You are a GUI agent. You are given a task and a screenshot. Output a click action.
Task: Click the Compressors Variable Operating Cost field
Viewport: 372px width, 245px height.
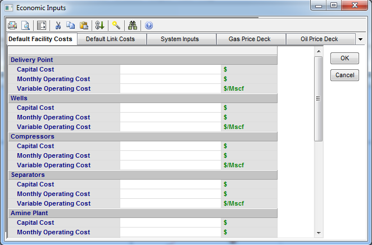[170, 165]
